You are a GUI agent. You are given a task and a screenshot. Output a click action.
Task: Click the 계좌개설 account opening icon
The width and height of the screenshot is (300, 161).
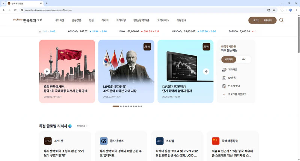[x=224, y=70]
